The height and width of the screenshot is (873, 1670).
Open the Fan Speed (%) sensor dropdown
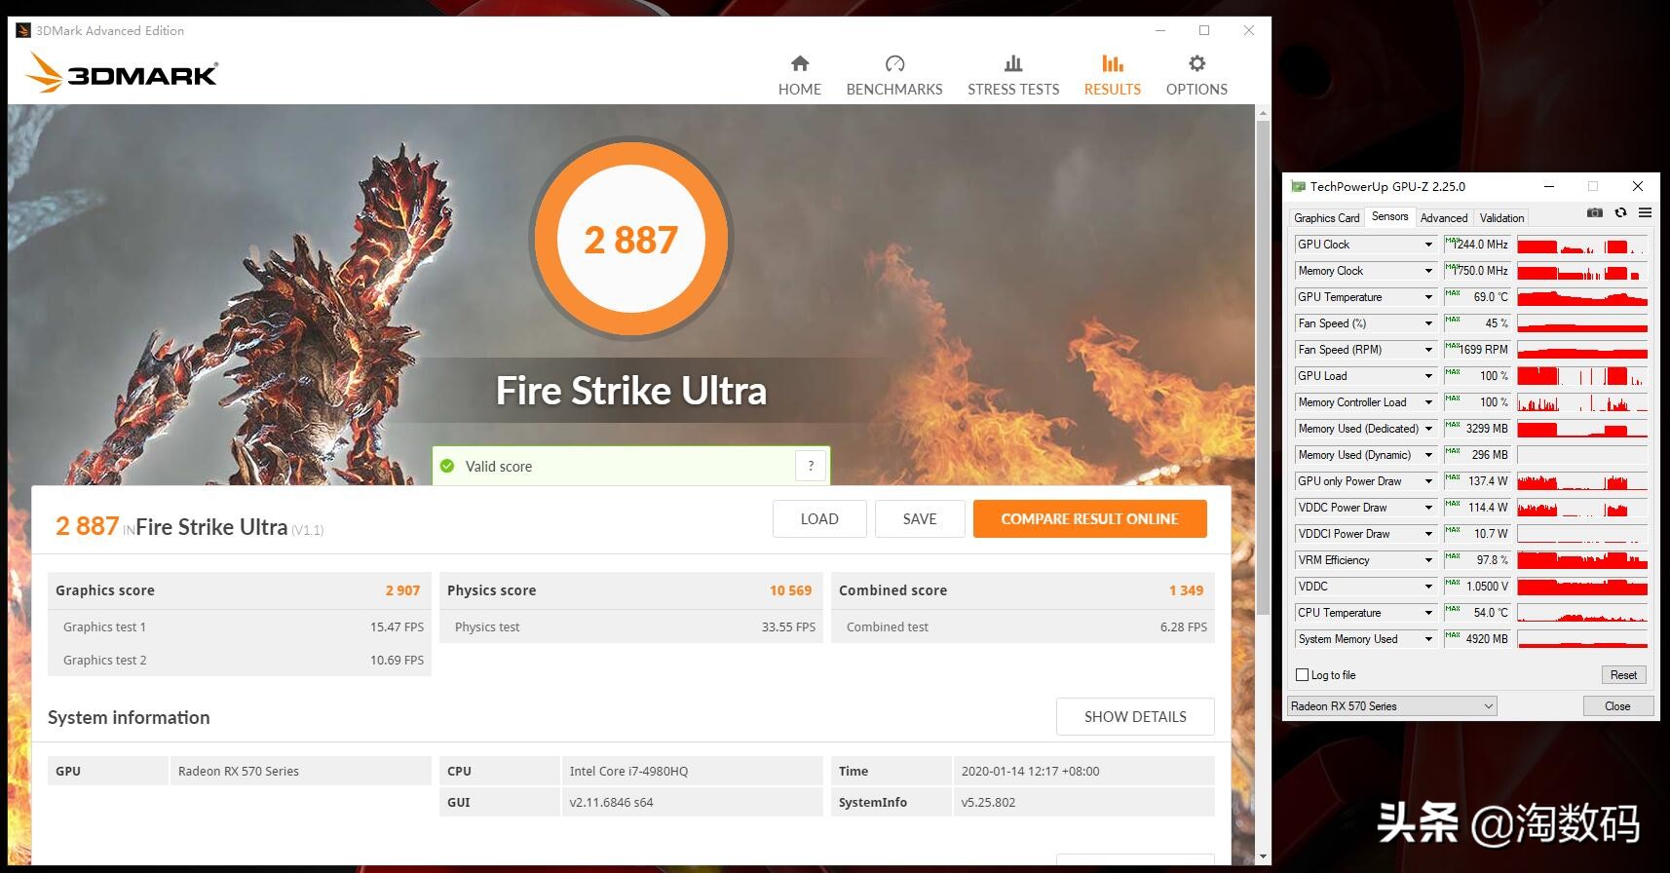click(x=1428, y=323)
